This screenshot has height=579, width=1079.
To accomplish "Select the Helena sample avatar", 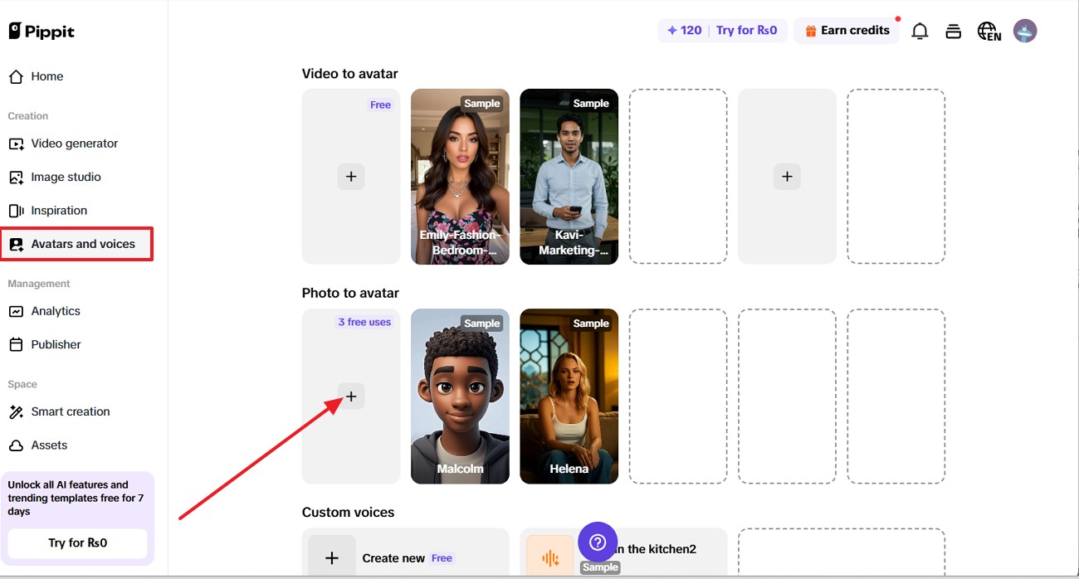I will pos(569,397).
